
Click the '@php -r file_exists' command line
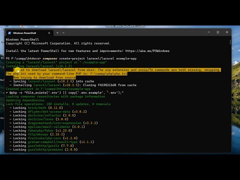click(64, 92)
